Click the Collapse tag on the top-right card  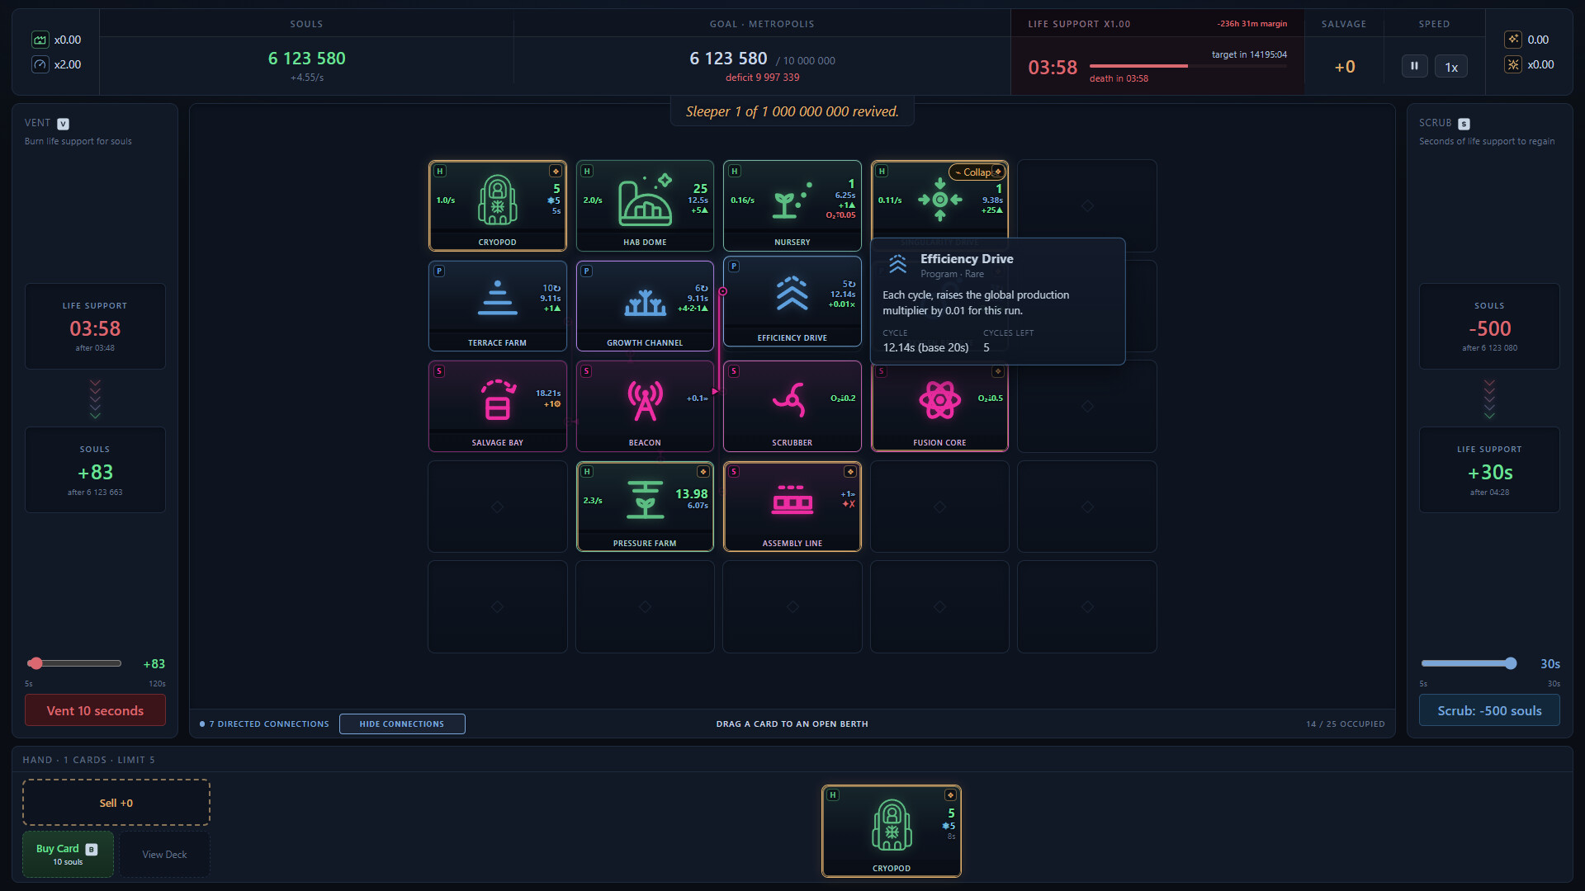point(977,172)
